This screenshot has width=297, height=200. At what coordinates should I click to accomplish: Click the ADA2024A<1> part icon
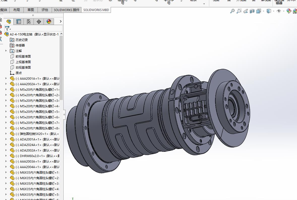pyautogui.click(x=12, y=145)
